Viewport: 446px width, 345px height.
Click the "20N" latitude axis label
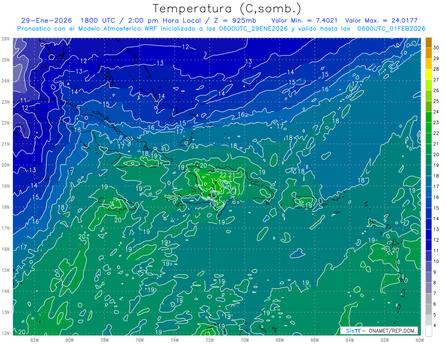click(6, 165)
